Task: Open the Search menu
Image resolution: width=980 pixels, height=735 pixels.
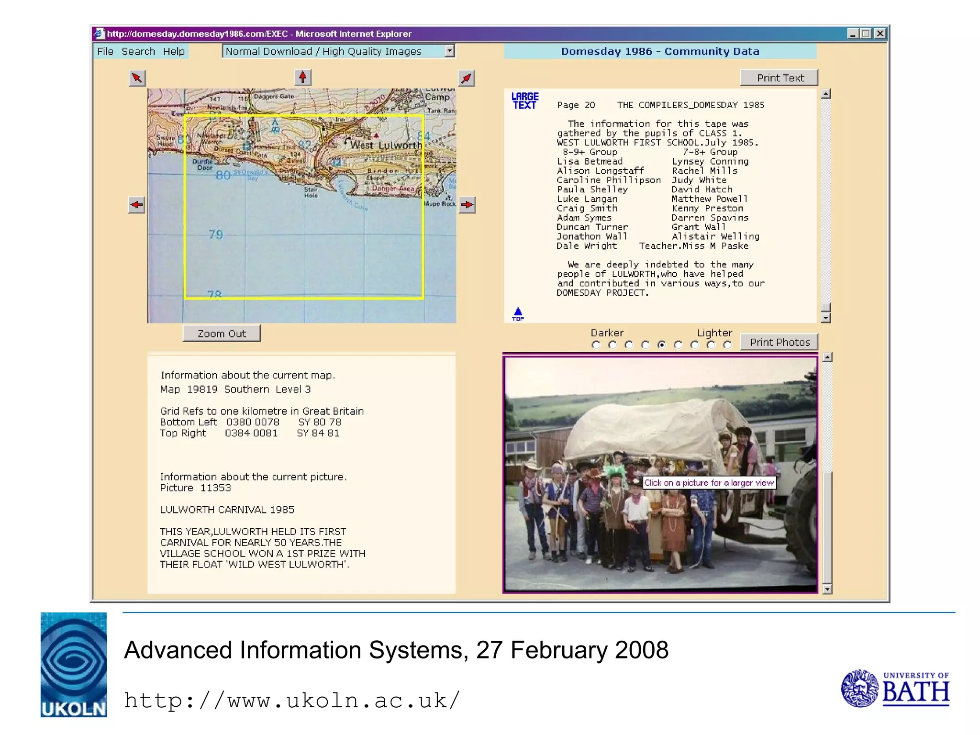Action: click(138, 51)
